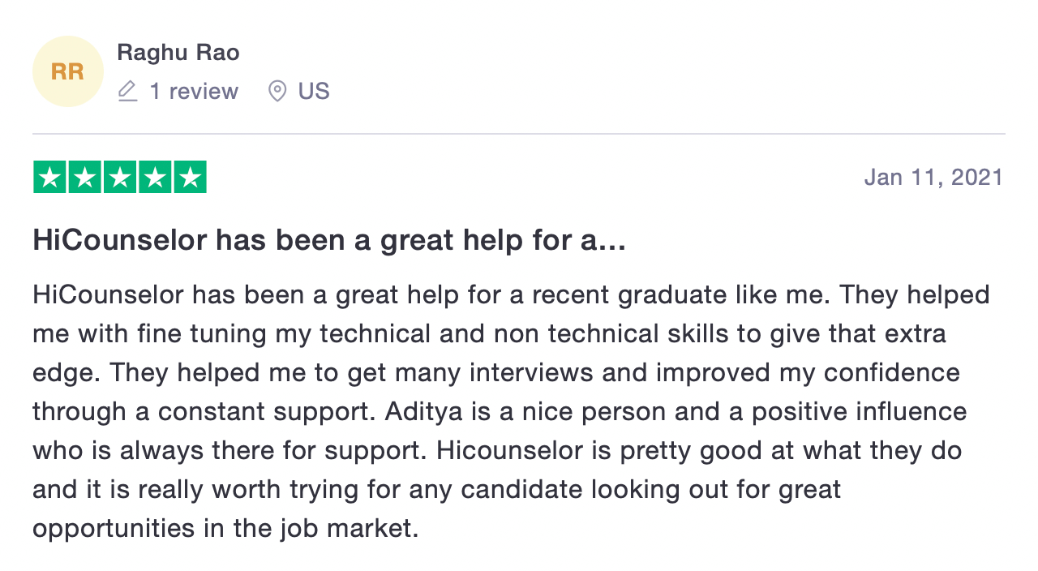Click the divider line below reviewer info
The width and height of the screenshot is (1038, 571).
click(x=519, y=134)
